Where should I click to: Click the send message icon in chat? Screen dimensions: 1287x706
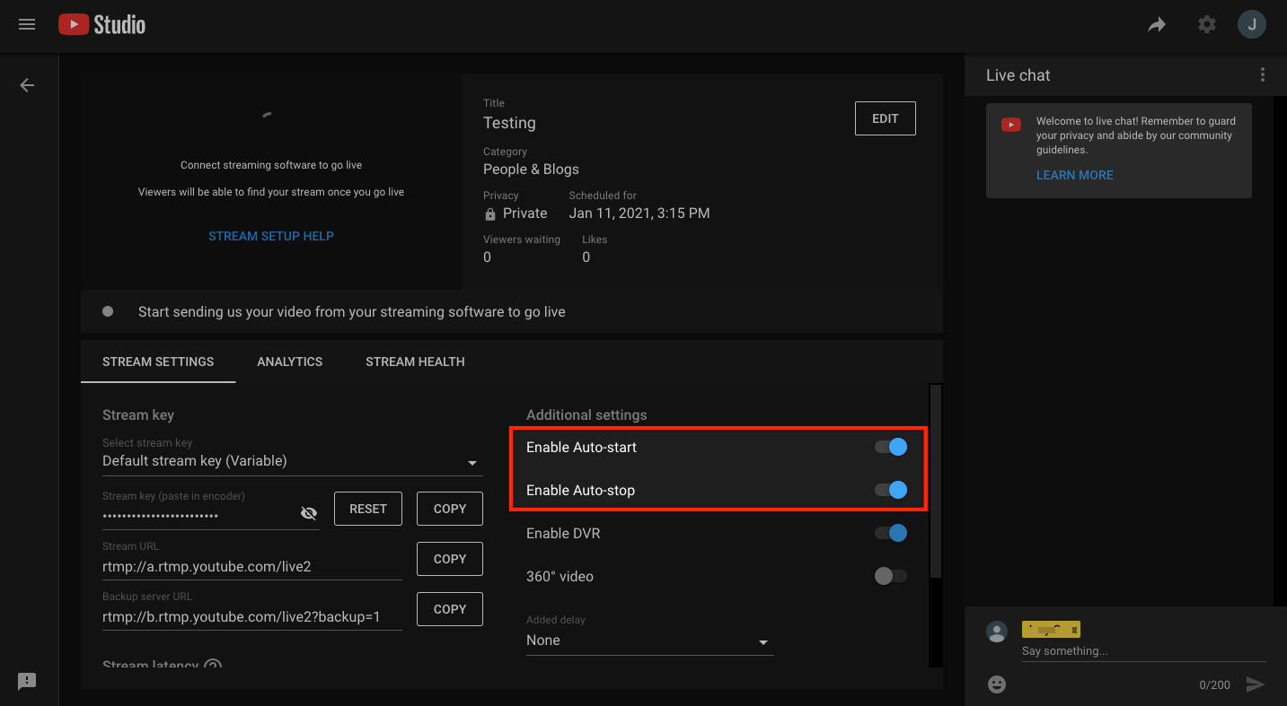pos(1255,684)
